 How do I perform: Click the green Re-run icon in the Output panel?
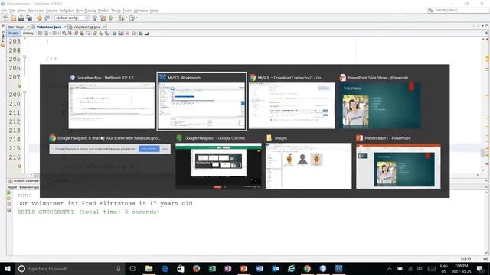coord(9,193)
